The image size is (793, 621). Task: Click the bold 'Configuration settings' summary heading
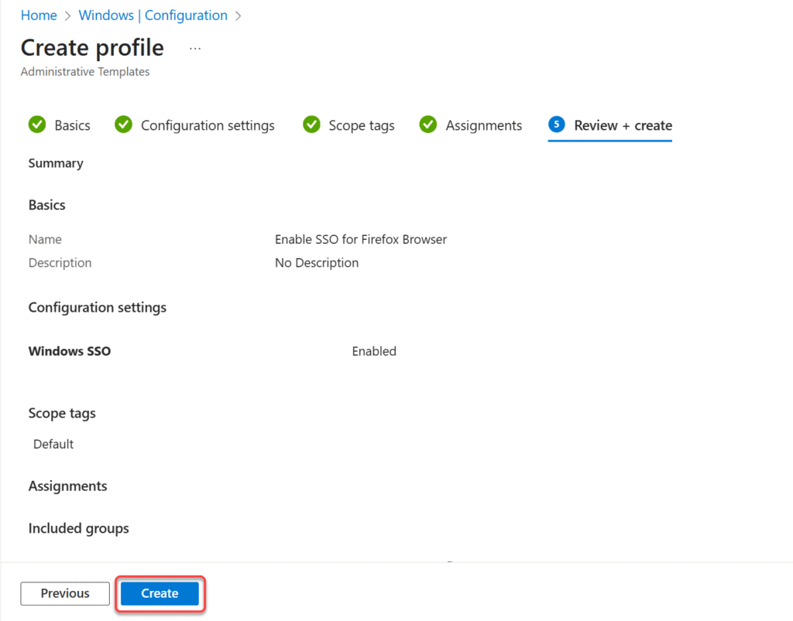pos(97,308)
